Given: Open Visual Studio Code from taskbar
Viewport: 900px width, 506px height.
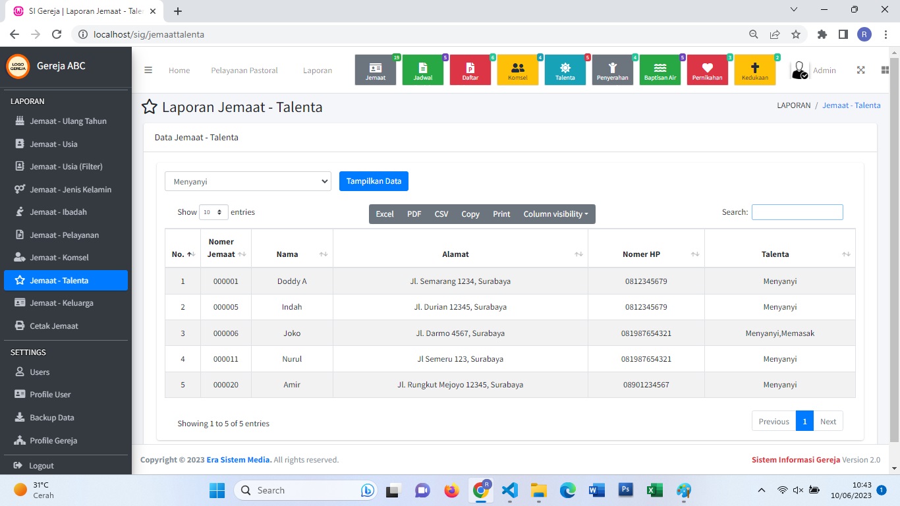Looking at the screenshot, I should click(x=509, y=490).
